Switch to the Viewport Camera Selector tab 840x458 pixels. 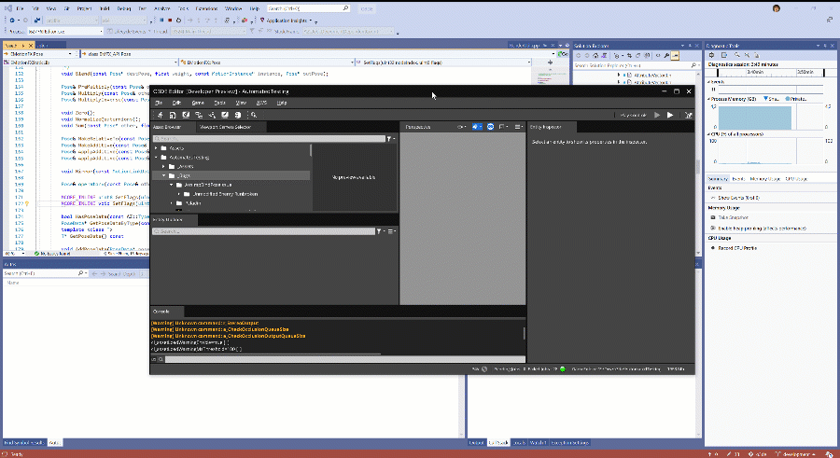tap(225, 127)
